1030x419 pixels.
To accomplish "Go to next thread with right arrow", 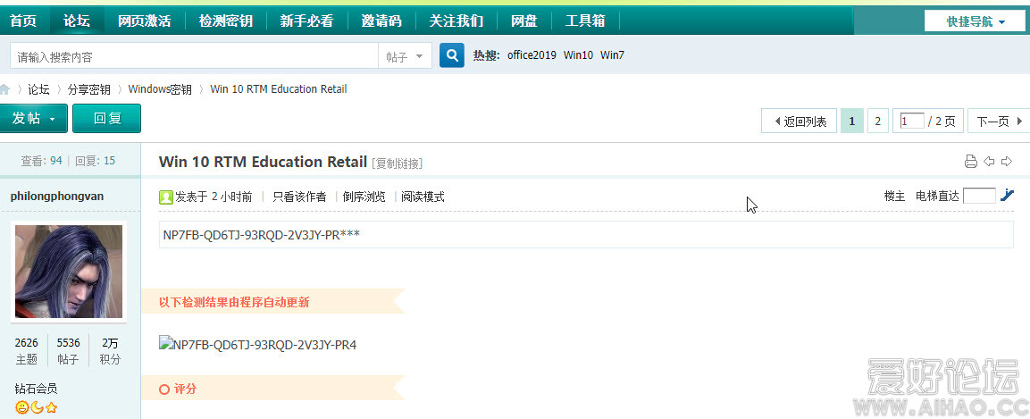I will tap(1007, 162).
